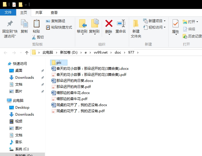This screenshot has width=202, height=156.
Task: Click the History (历史记录) button
Action: 192,36
